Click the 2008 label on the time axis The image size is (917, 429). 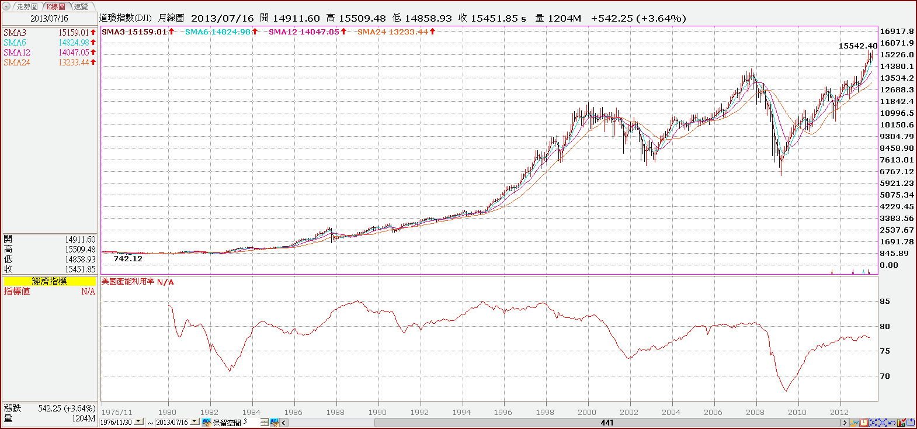click(x=755, y=412)
